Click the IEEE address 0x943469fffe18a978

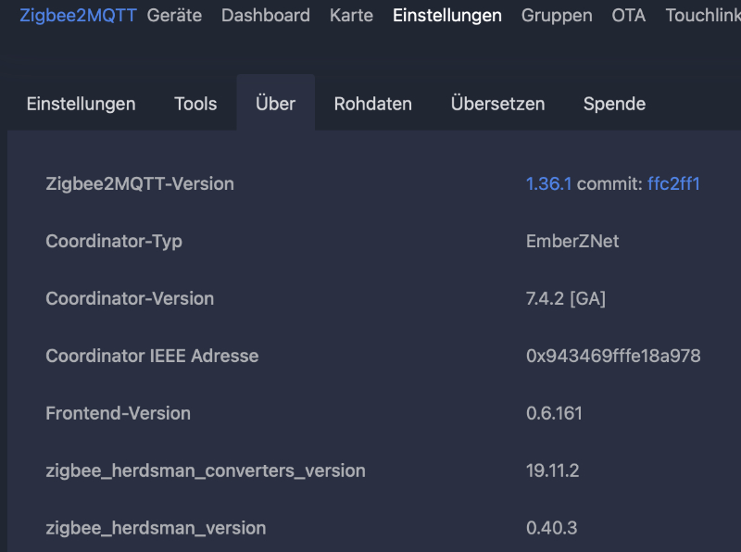click(x=613, y=356)
